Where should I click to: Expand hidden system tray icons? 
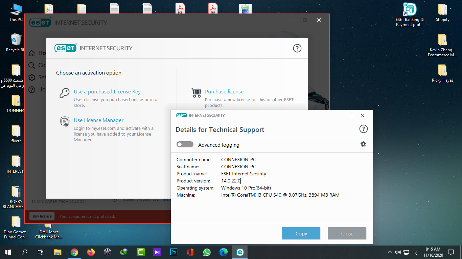coord(390,252)
